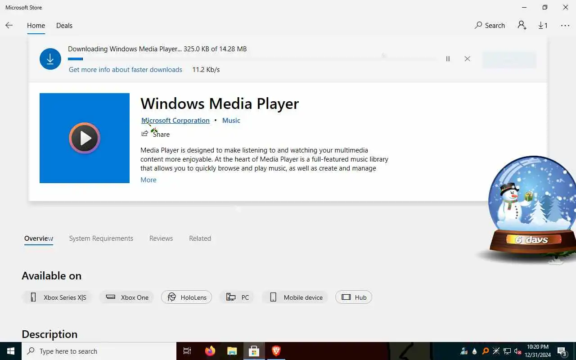Click the water droplet tray icon
This screenshot has height=360, width=576.
point(475,351)
